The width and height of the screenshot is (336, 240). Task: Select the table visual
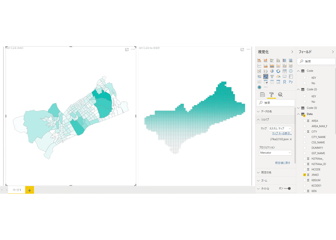point(272,82)
